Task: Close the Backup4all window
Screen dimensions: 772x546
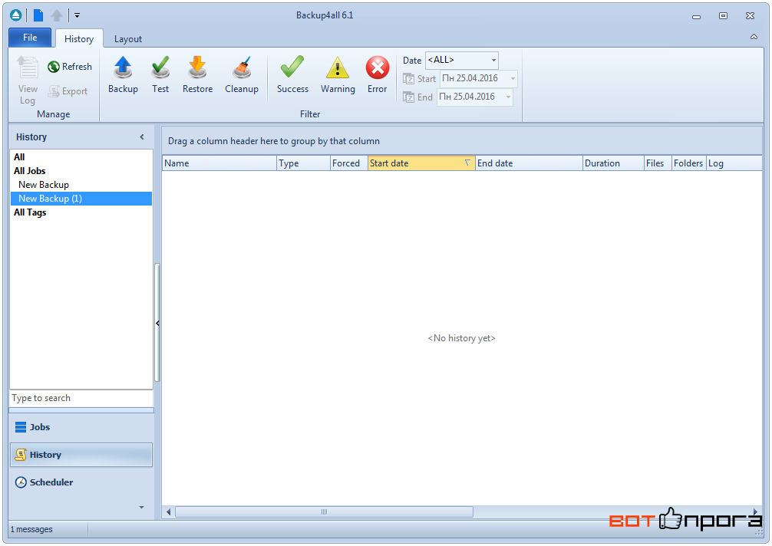Action: coord(750,16)
